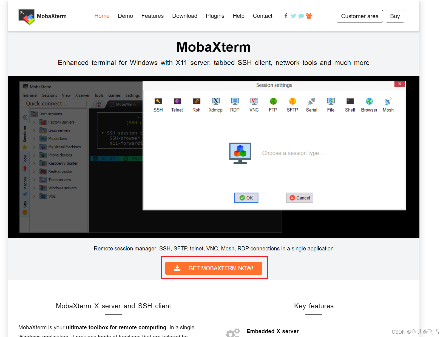Select the Telnet session type

(177, 104)
